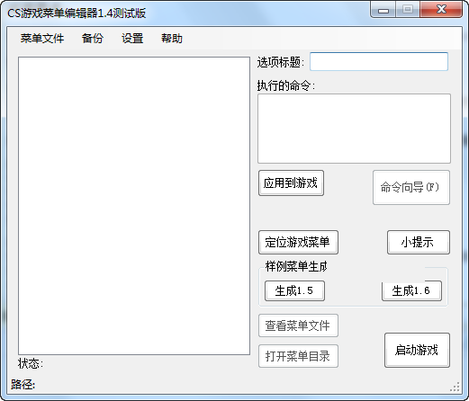This screenshot has height=401, width=469.
Task: Click the 打开菜单目录 button
Action: [298, 356]
